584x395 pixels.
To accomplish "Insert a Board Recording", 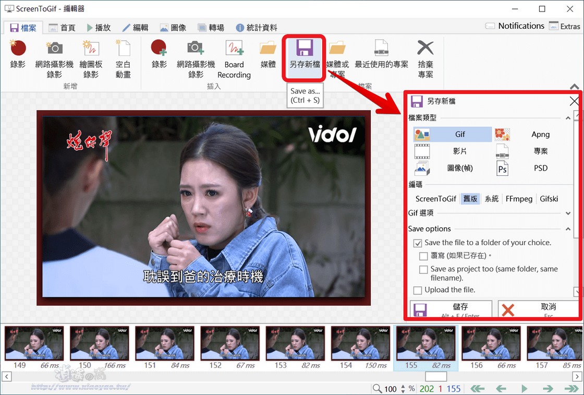I will pos(234,59).
